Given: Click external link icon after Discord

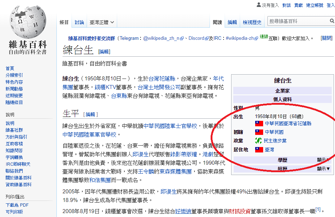Looking at the screenshot, I should point(207,39).
